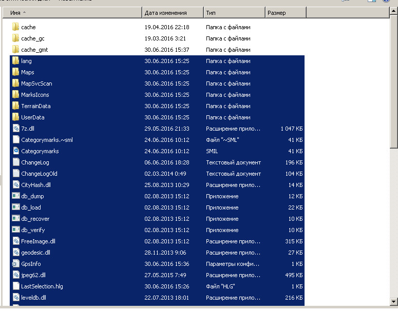Sort files by the Имя column header

pos(72,12)
